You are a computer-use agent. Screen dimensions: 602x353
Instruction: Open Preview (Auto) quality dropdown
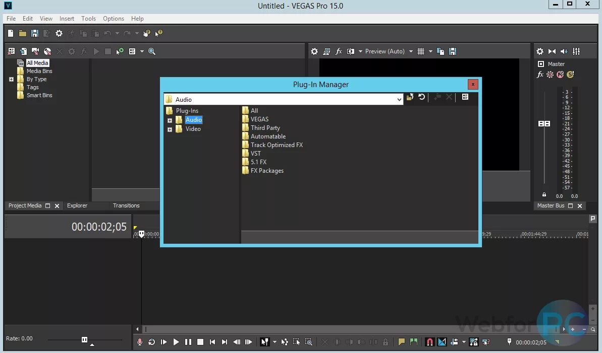[389, 51]
